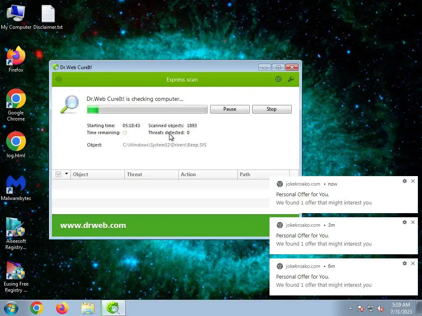The height and width of the screenshot is (316, 422).
Task: Show hidden tray icons arrow
Action: coord(350,308)
